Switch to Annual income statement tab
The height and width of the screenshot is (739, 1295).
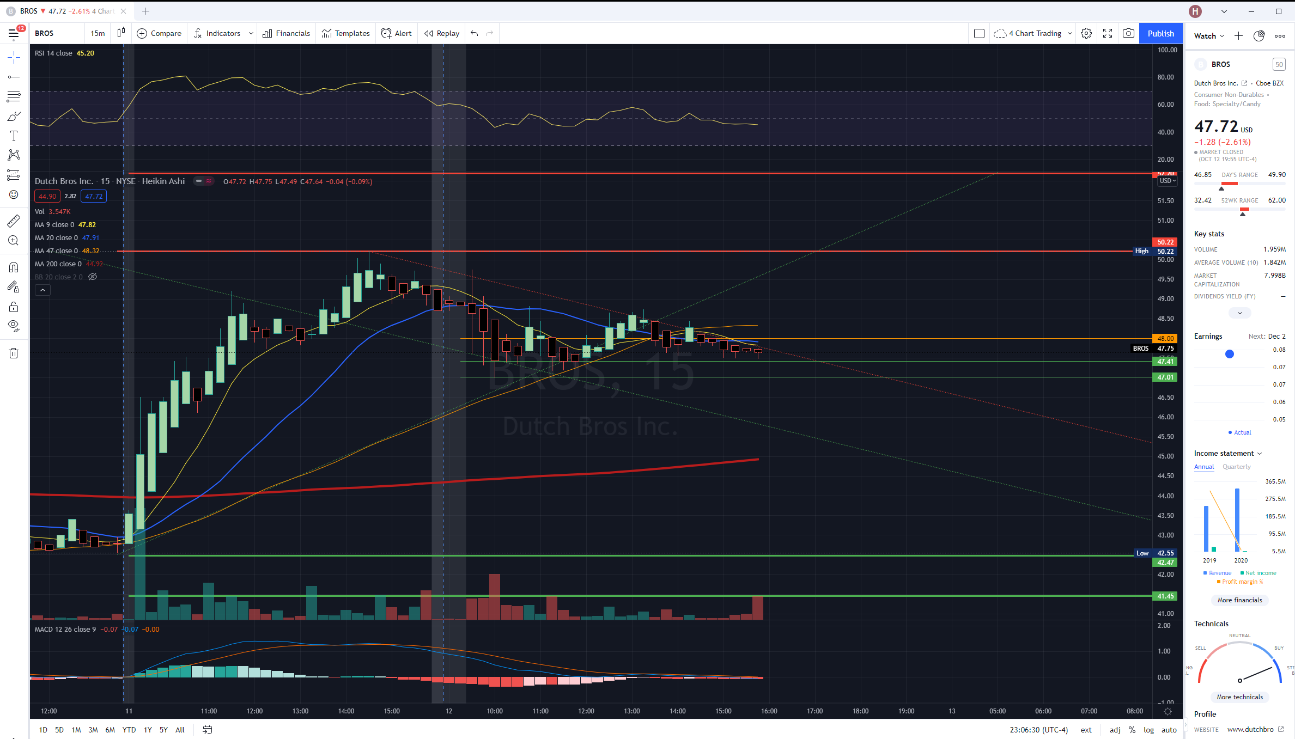tap(1204, 467)
